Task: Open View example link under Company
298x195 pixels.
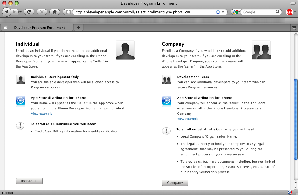Action: tap(188, 119)
